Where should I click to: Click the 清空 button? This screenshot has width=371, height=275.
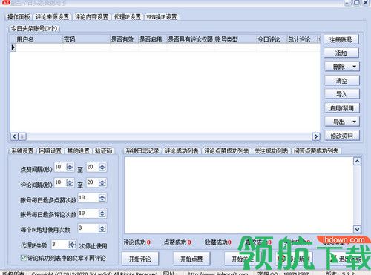[342, 81]
